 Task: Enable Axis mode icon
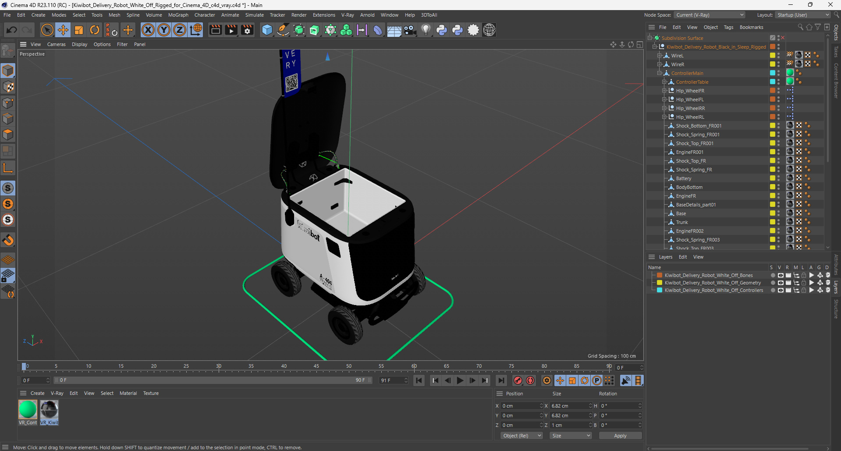pos(8,168)
